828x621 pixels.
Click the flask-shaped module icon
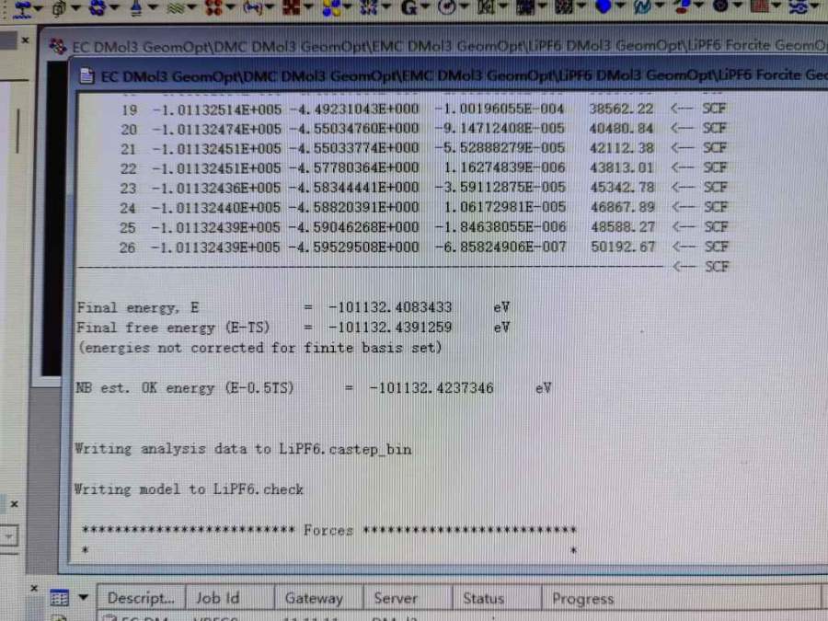pos(136,8)
